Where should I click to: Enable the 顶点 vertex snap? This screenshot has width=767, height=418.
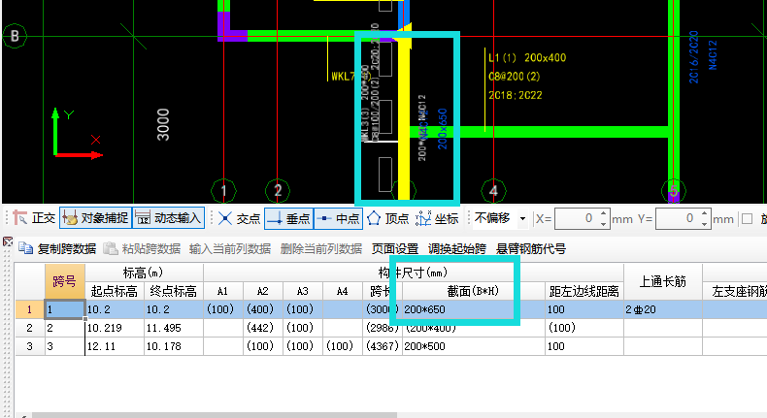387,218
